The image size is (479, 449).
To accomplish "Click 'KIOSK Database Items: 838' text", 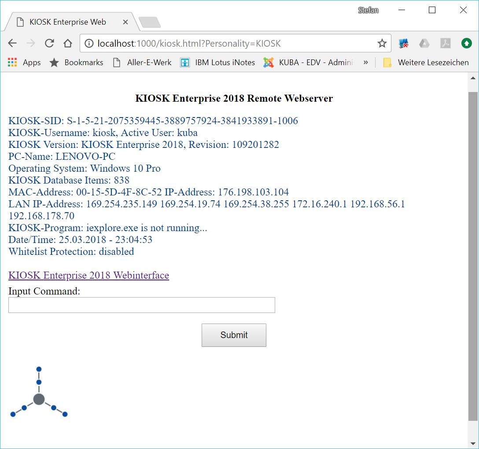I will click(69, 180).
